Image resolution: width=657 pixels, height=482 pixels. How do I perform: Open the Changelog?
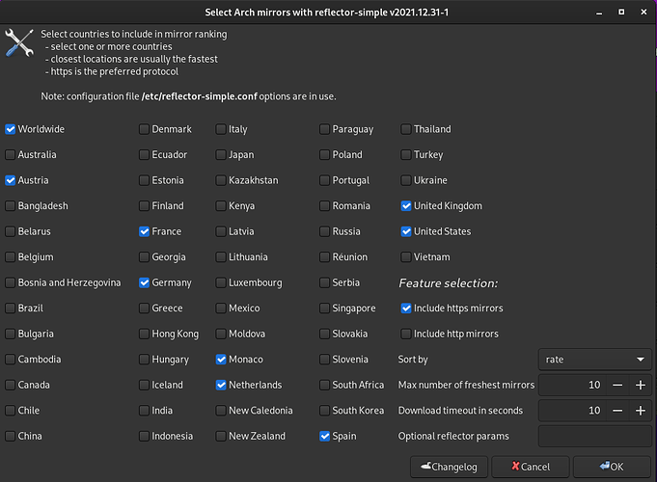(x=449, y=467)
